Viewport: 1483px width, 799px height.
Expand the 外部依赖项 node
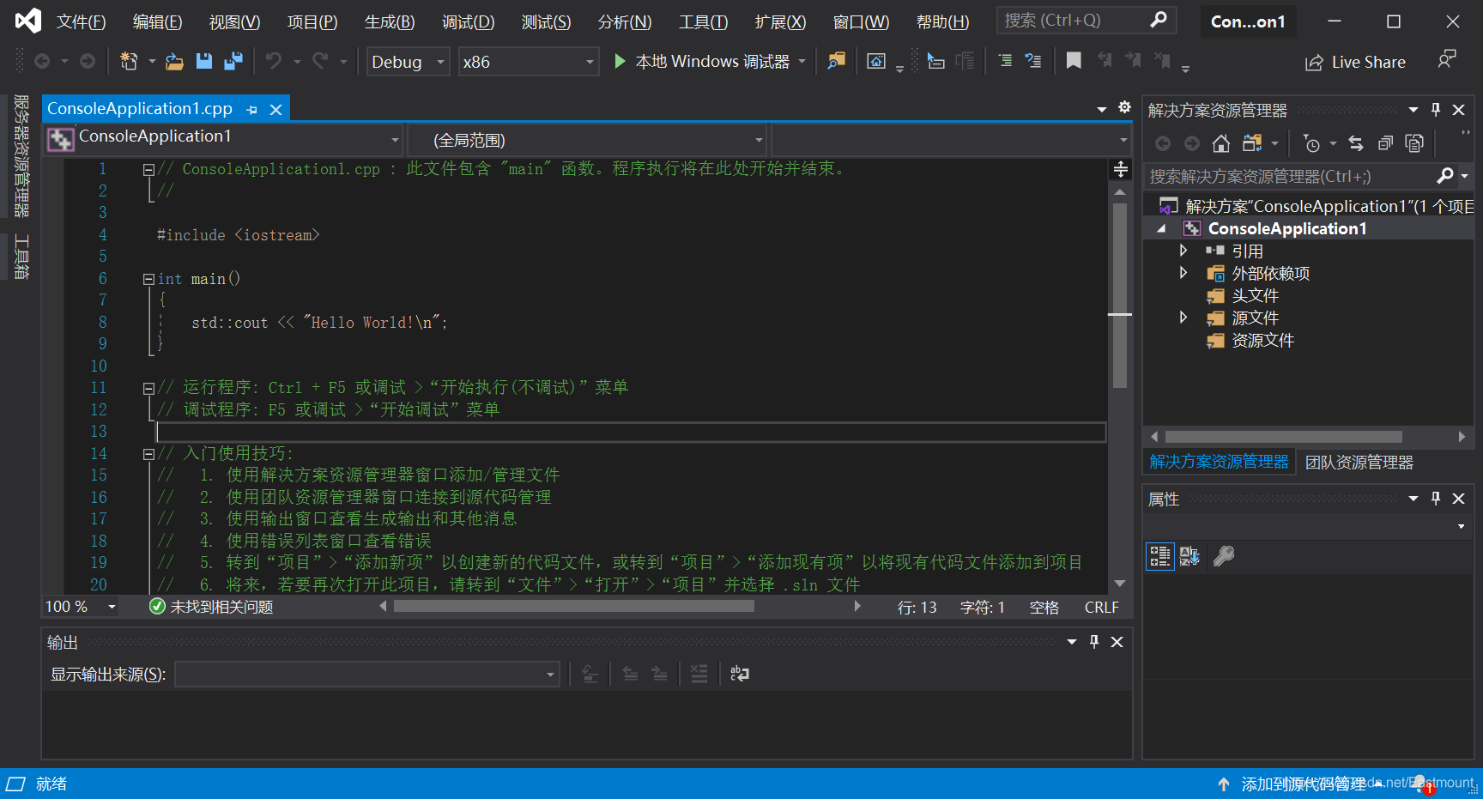(1183, 273)
